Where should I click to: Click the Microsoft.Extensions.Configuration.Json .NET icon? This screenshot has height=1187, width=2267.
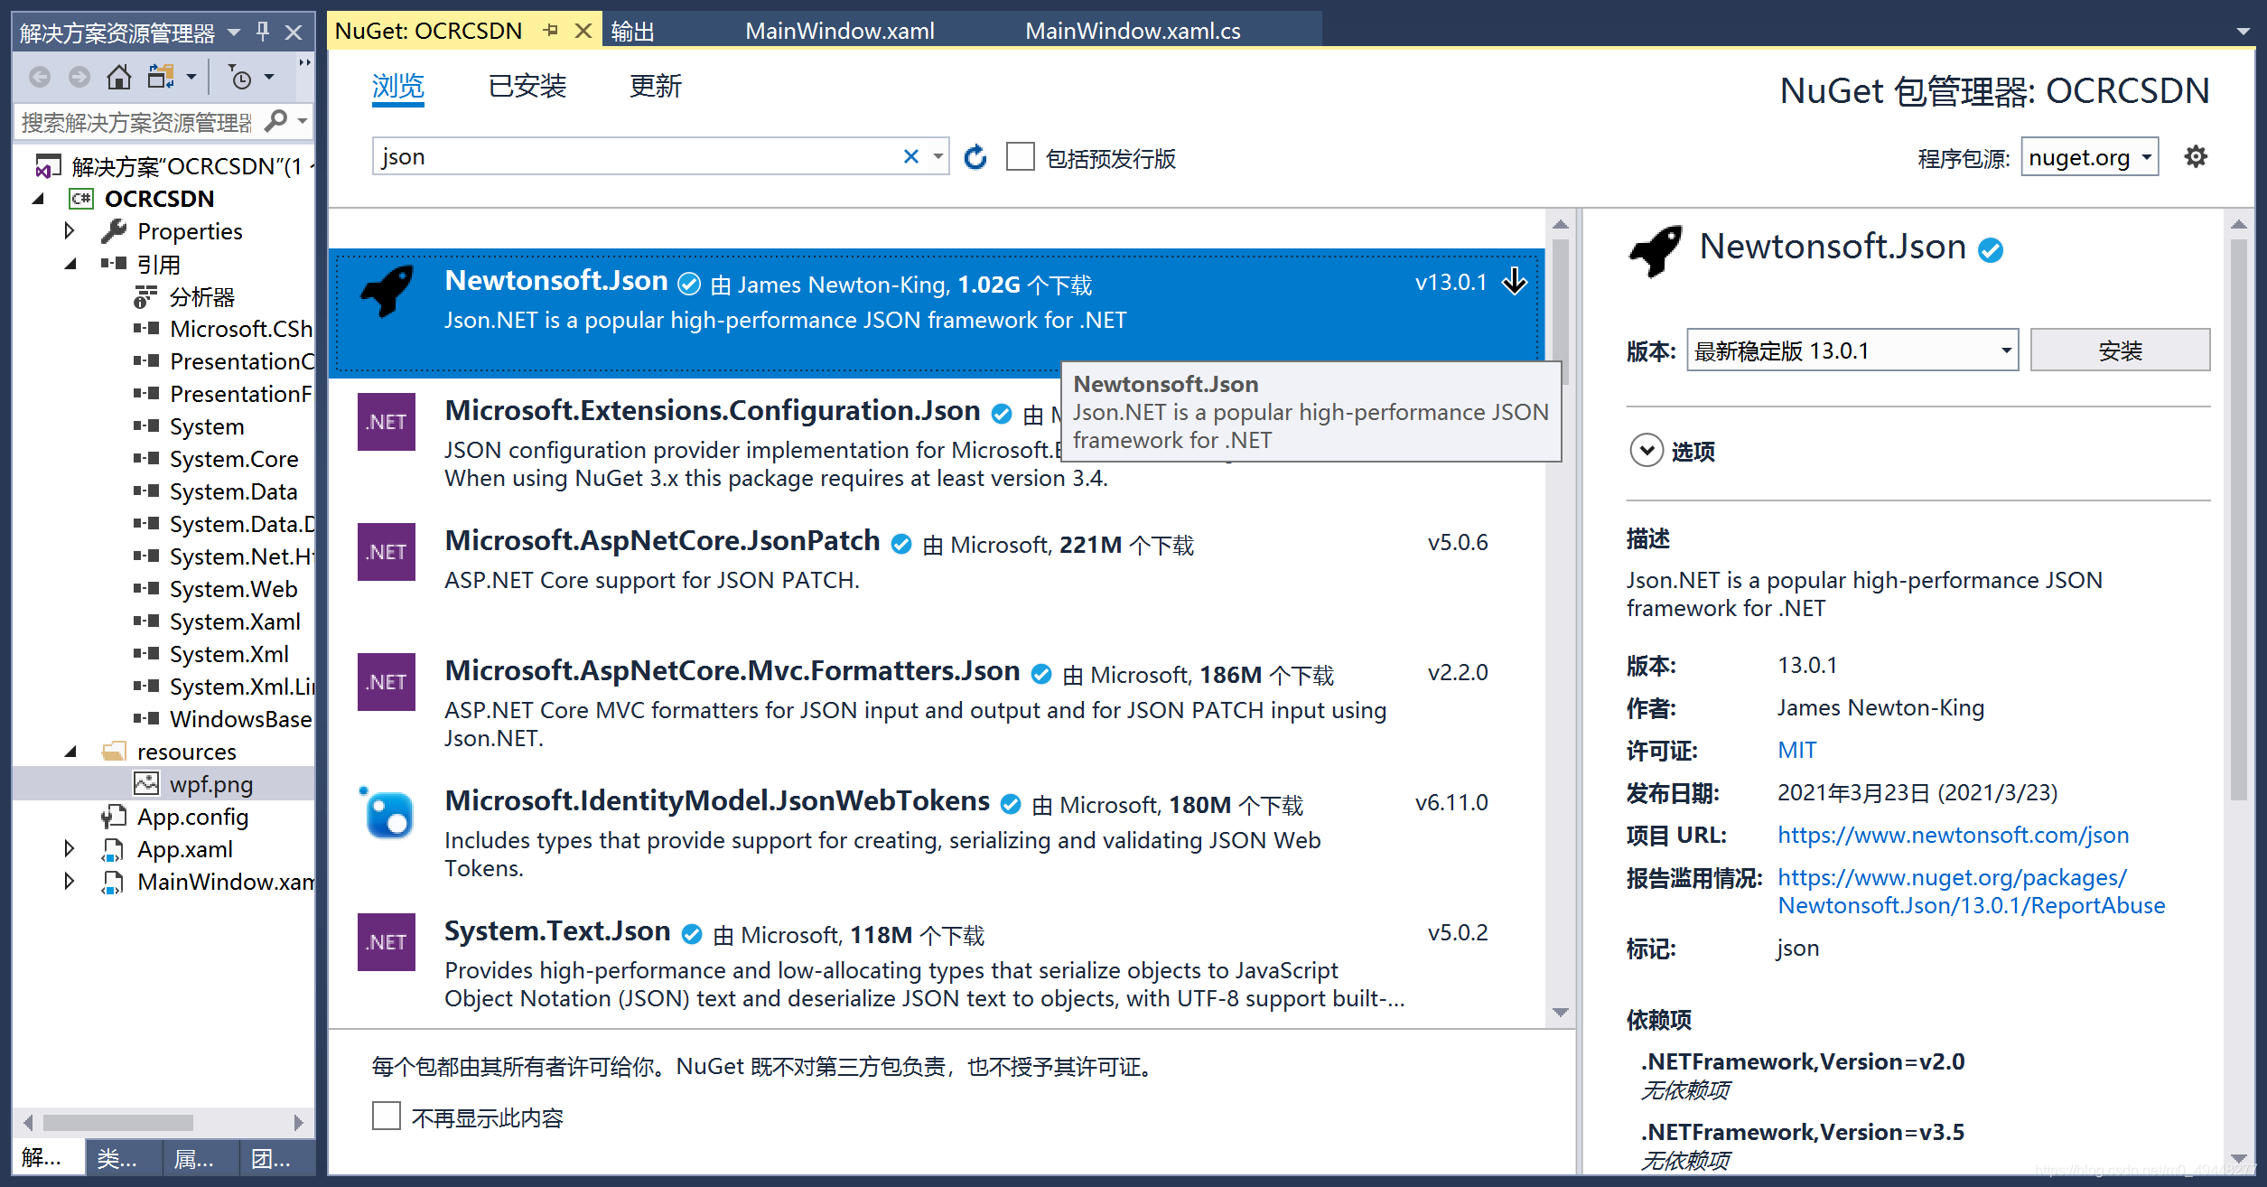(x=387, y=422)
